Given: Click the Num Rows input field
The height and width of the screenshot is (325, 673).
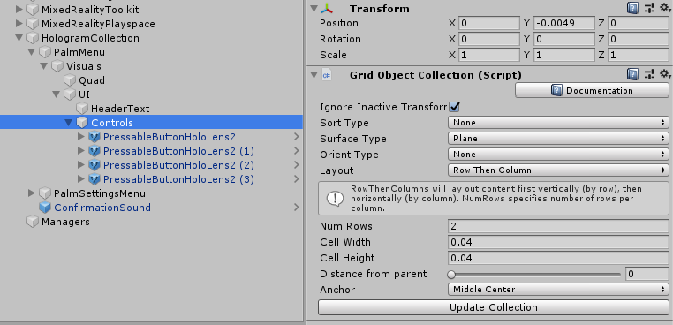Looking at the screenshot, I should pyautogui.click(x=558, y=226).
